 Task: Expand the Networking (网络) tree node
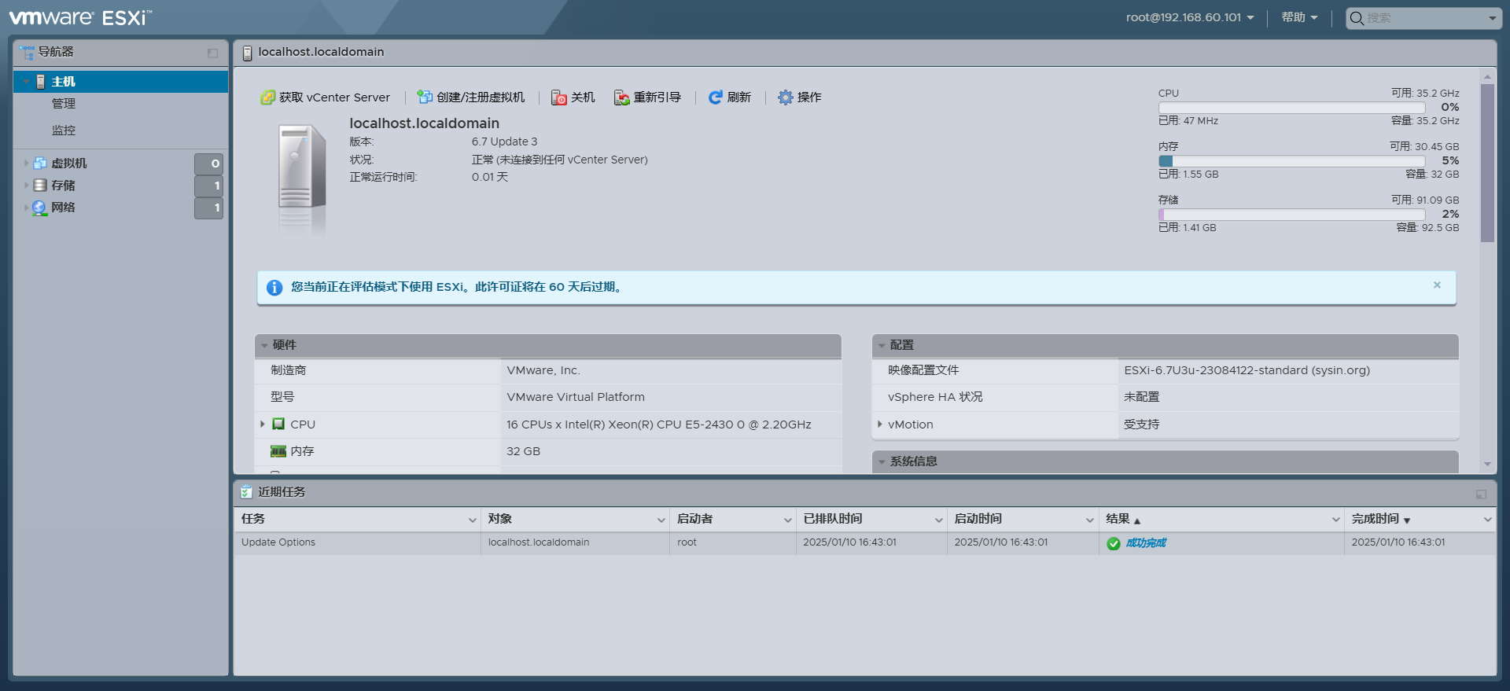[x=26, y=208]
